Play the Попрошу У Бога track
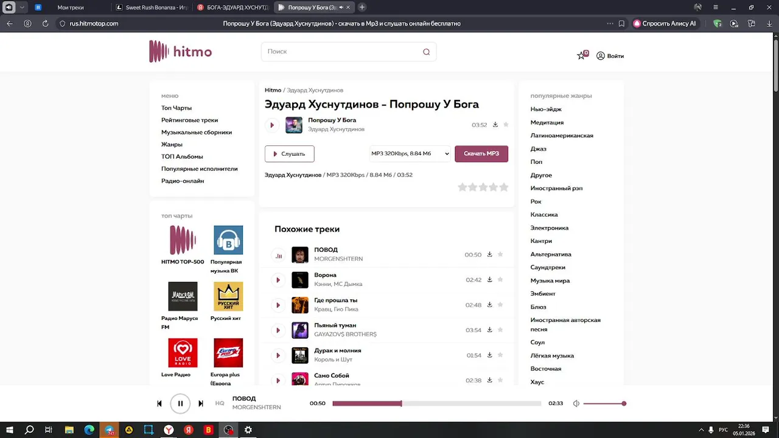This screenshot has height=438, width=779. tap(272, 125)
